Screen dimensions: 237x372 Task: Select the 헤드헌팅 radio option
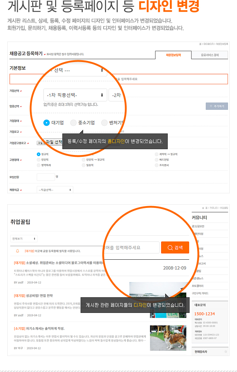pyautogui.click(x=156, y=160)
